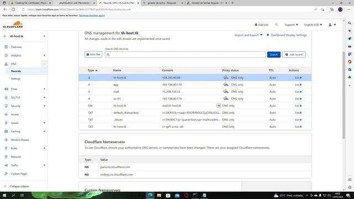
Task: Open a new browser tab
Action: [x=232, y=3]
